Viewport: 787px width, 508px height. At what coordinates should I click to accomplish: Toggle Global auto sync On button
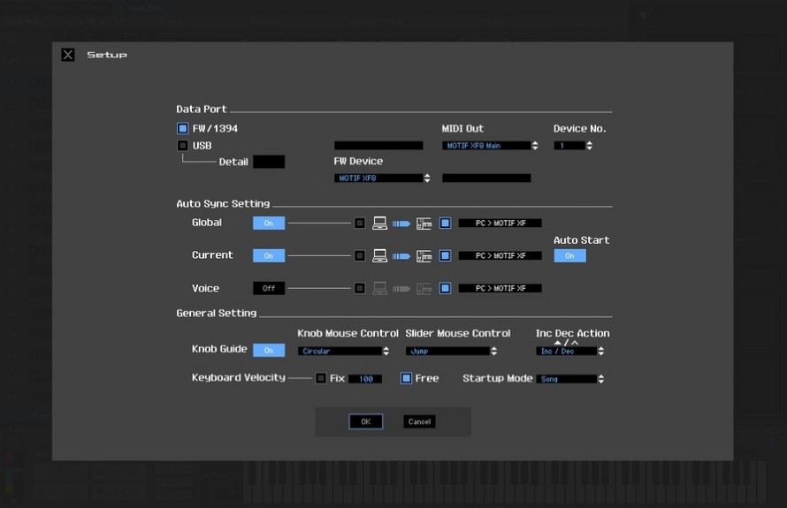click(269, 224)
